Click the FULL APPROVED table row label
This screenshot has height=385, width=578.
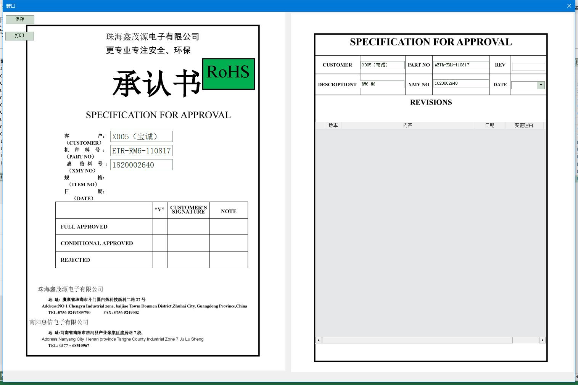[84, 227]
